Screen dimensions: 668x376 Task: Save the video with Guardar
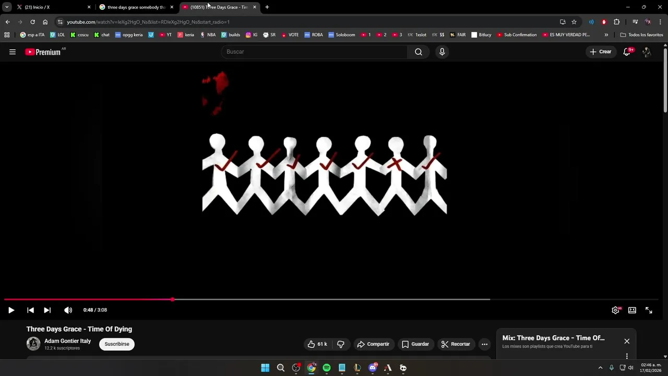coord(415,344)
